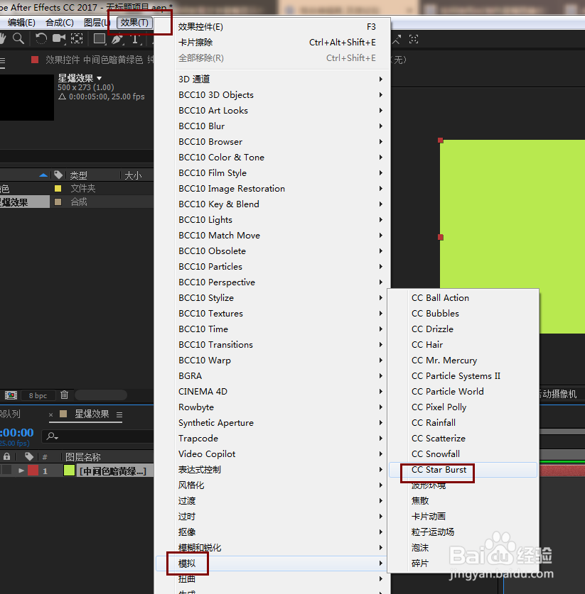
Task: Select the Pan Behind anchor point tool
Action: tap(77, 38)
